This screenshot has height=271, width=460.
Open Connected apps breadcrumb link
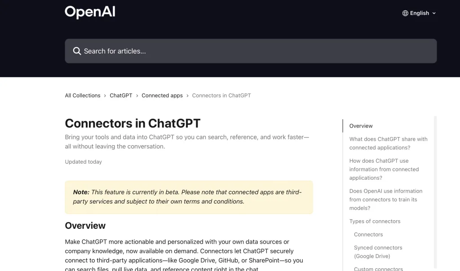[x=162, y=95]
